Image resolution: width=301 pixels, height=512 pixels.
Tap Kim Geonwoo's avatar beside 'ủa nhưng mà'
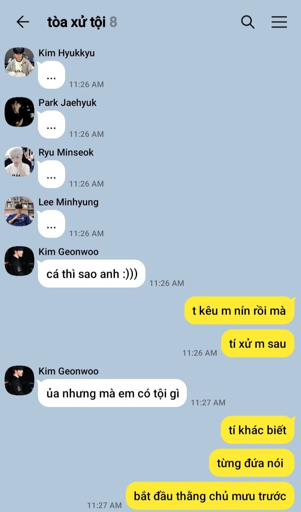point(19,380)
